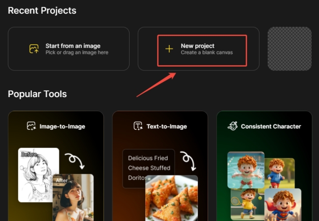Click "Pick or drag an image here" text

tap(77, 52)
